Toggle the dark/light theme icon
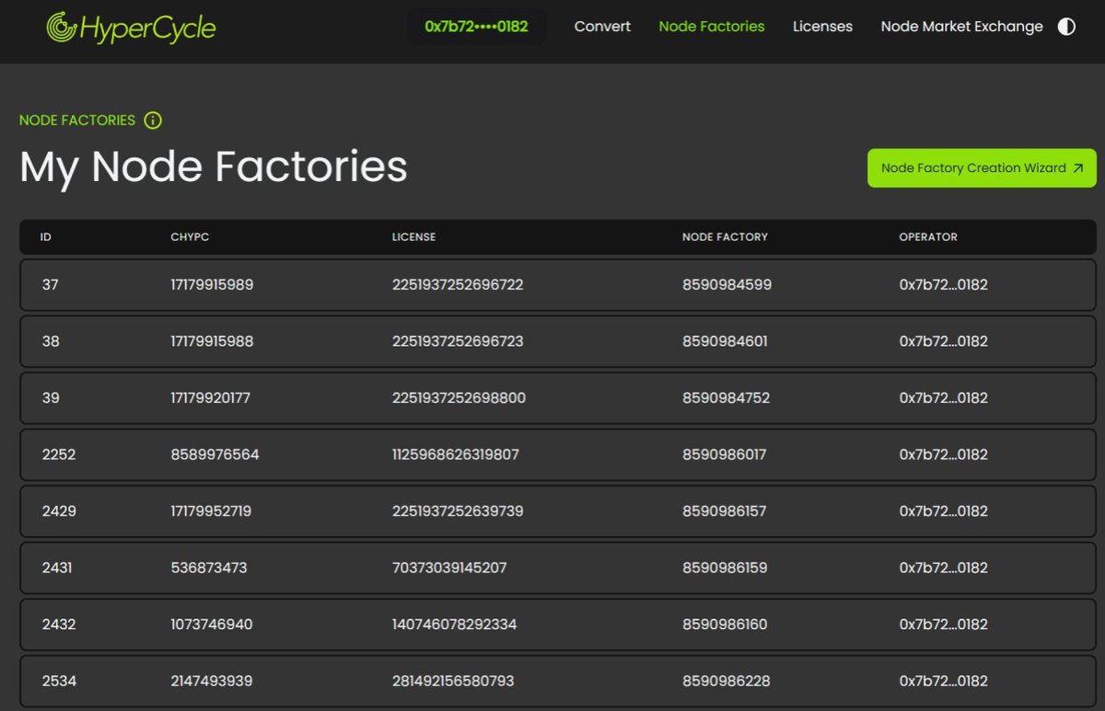 click(1066, 27)
